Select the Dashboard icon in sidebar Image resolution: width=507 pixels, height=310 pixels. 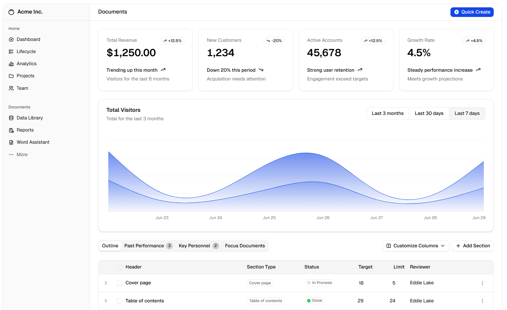pyautogui.click(x=11, y=39)
